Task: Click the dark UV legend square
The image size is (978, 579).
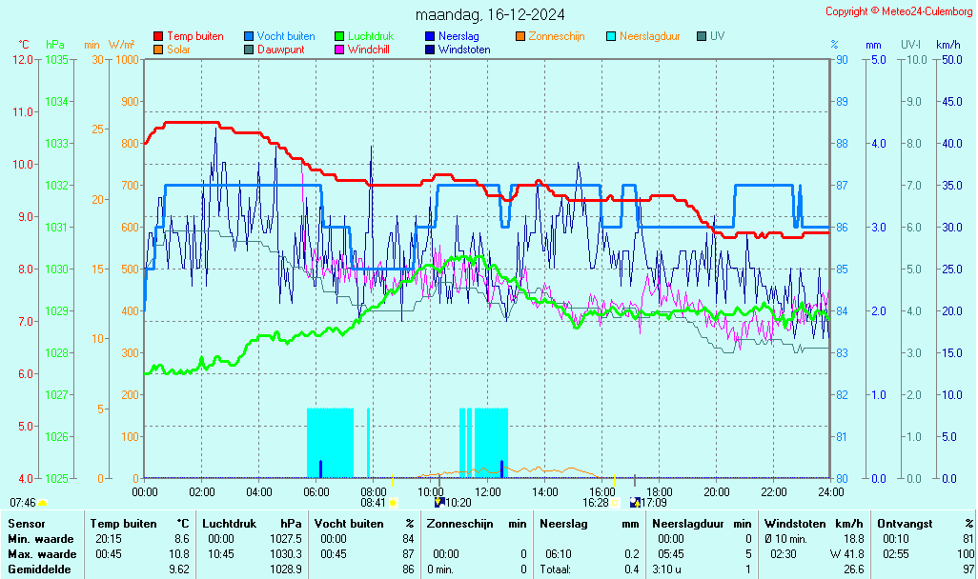Action: click(x=702, y=36)
